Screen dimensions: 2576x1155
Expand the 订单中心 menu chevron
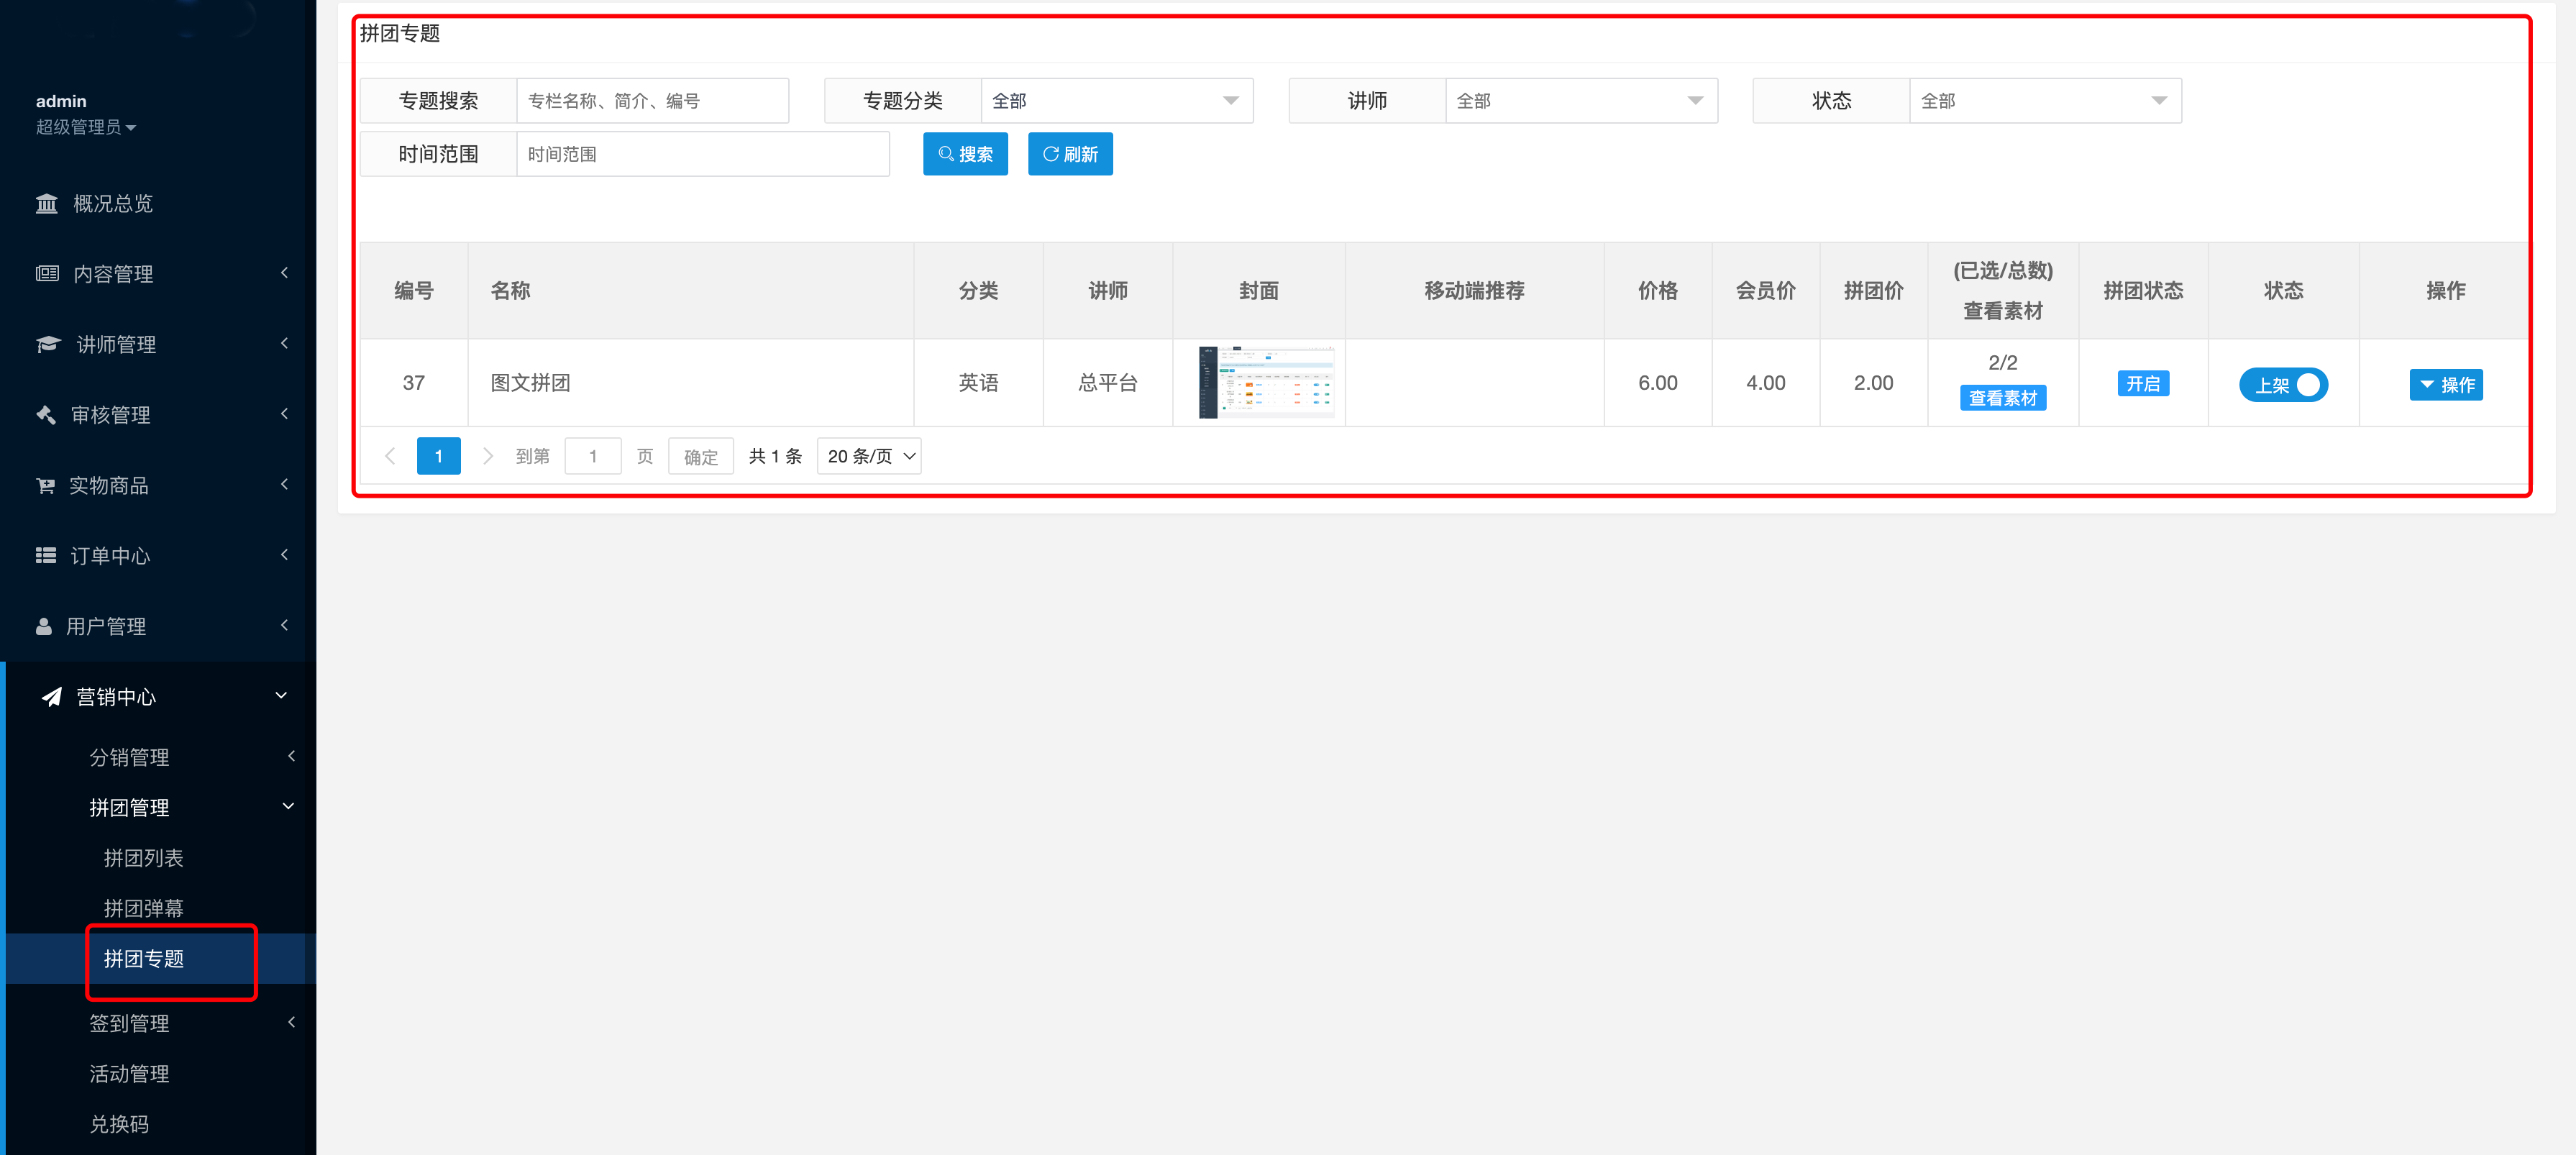coord(284,555)
